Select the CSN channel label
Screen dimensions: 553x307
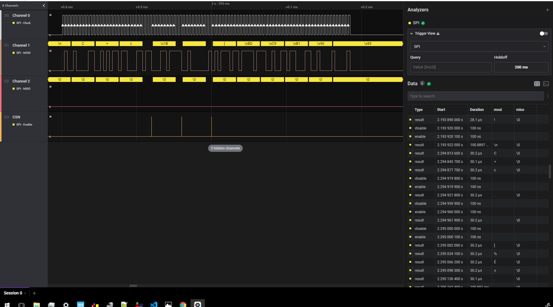(x=16, y=117)
